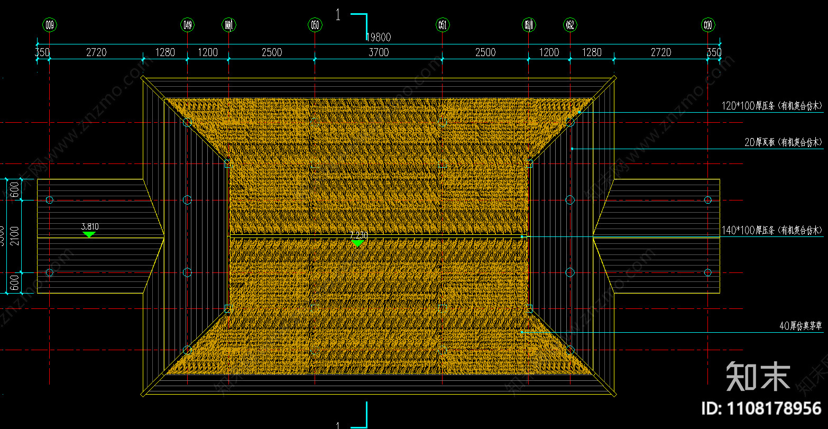828x429 pixels.
Task: Click the 1280 dimension ending at axis 049
Action: (165, 52)
